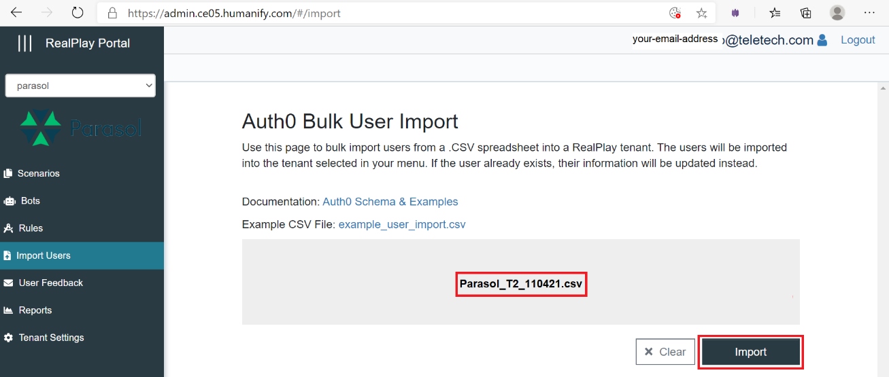Open the browser Collections icon
This screenshot has width=889, height=377.
click(x=806, y=13)
